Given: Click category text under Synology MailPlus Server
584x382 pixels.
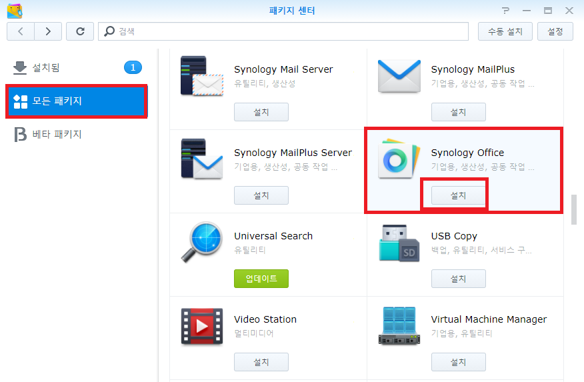Looking at the screenshot, I should click(285, 167).
